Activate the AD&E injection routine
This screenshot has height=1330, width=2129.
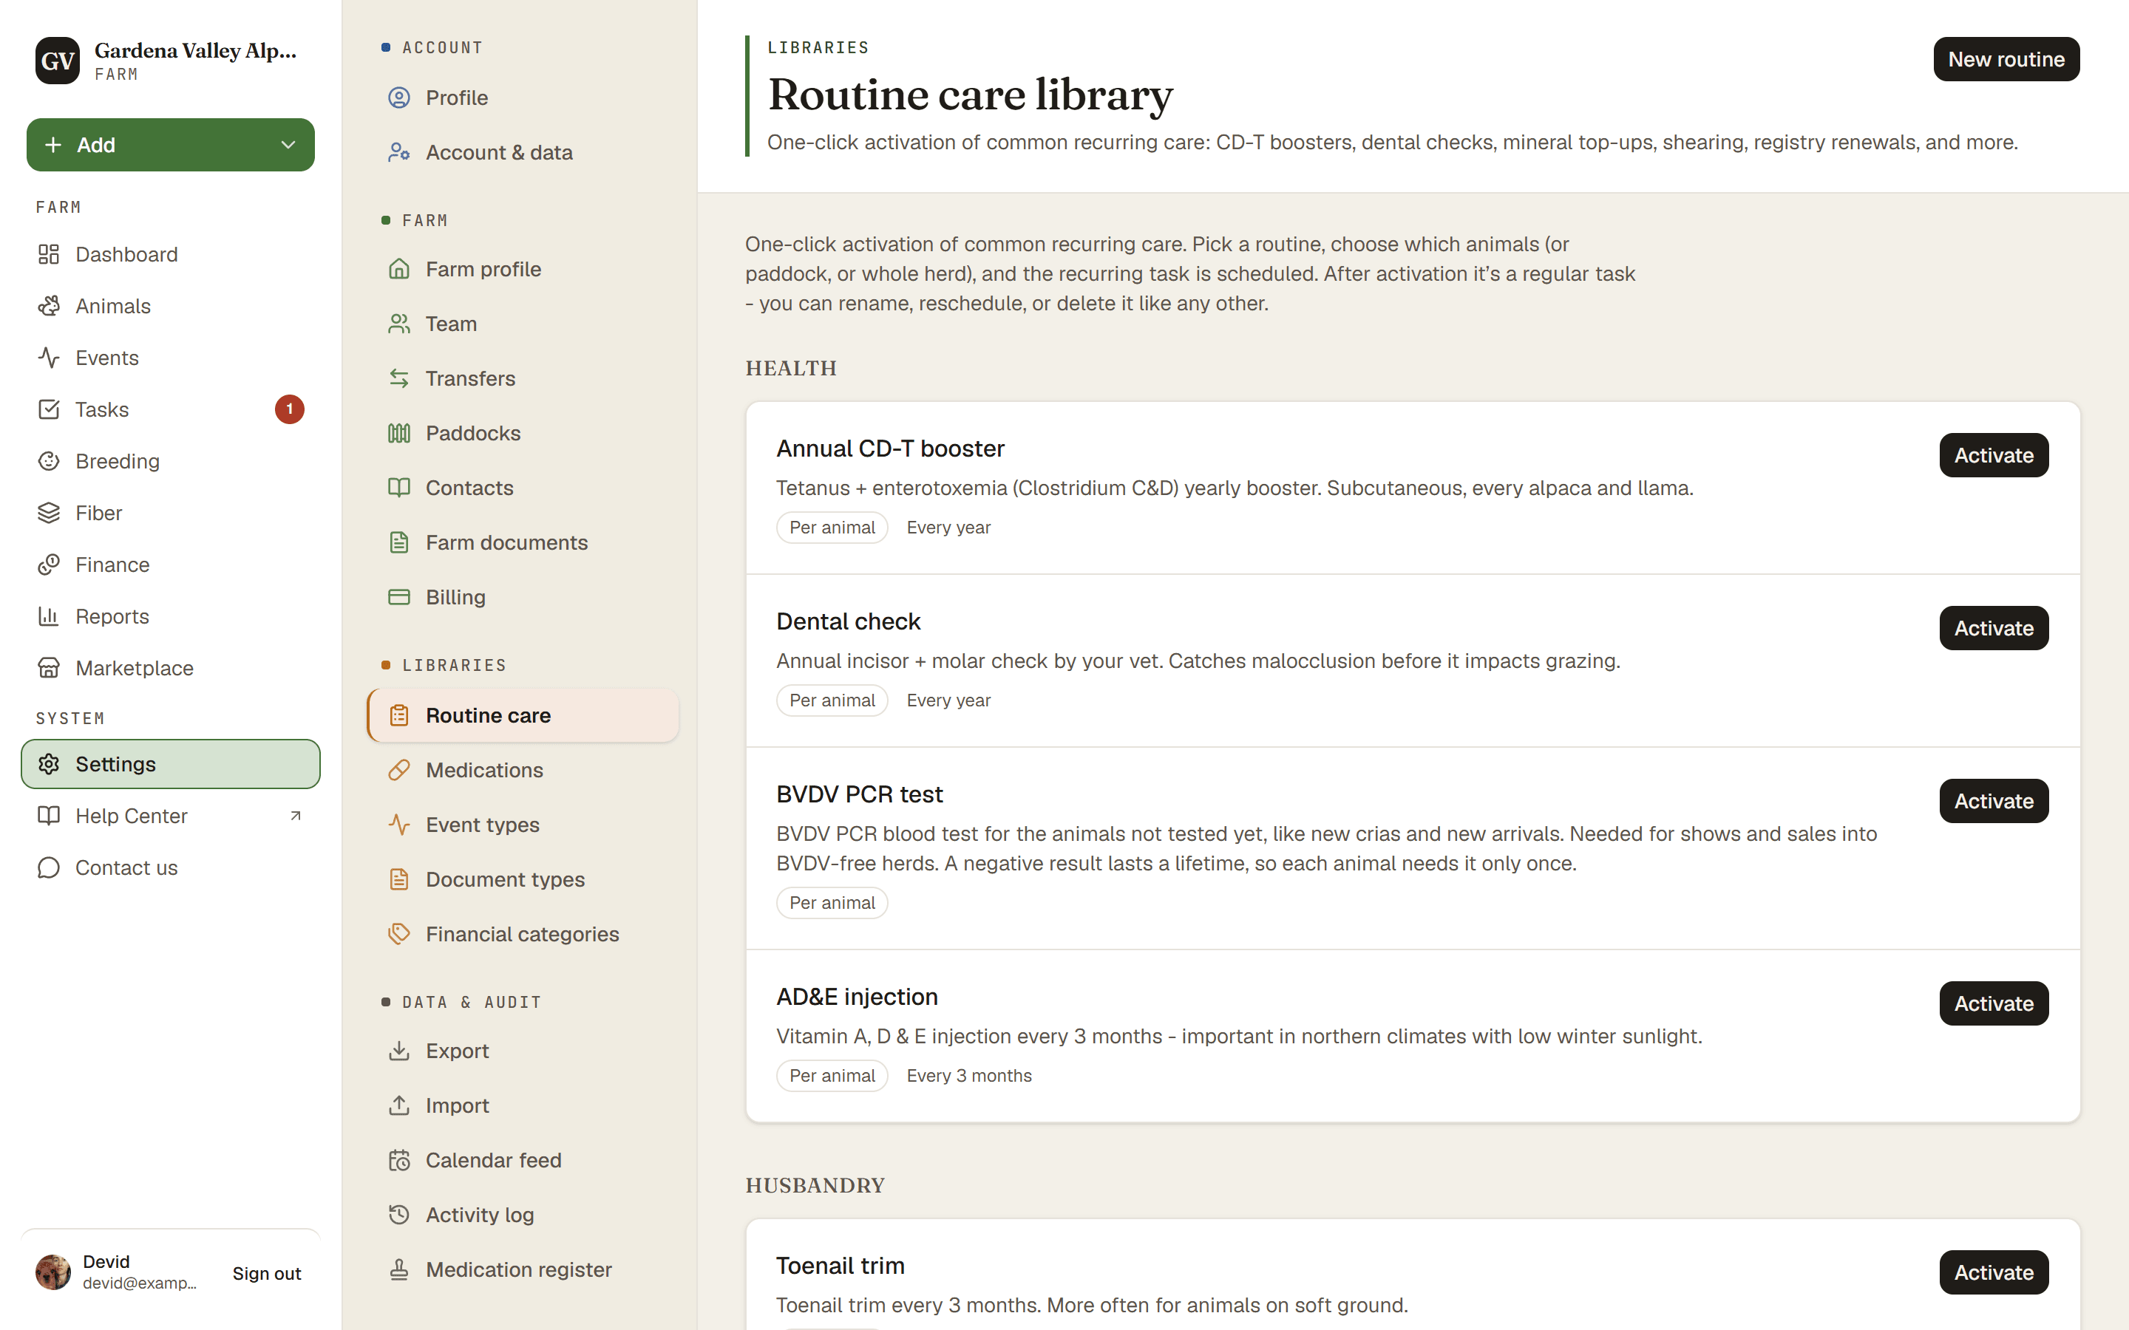pos(1994,1003)
